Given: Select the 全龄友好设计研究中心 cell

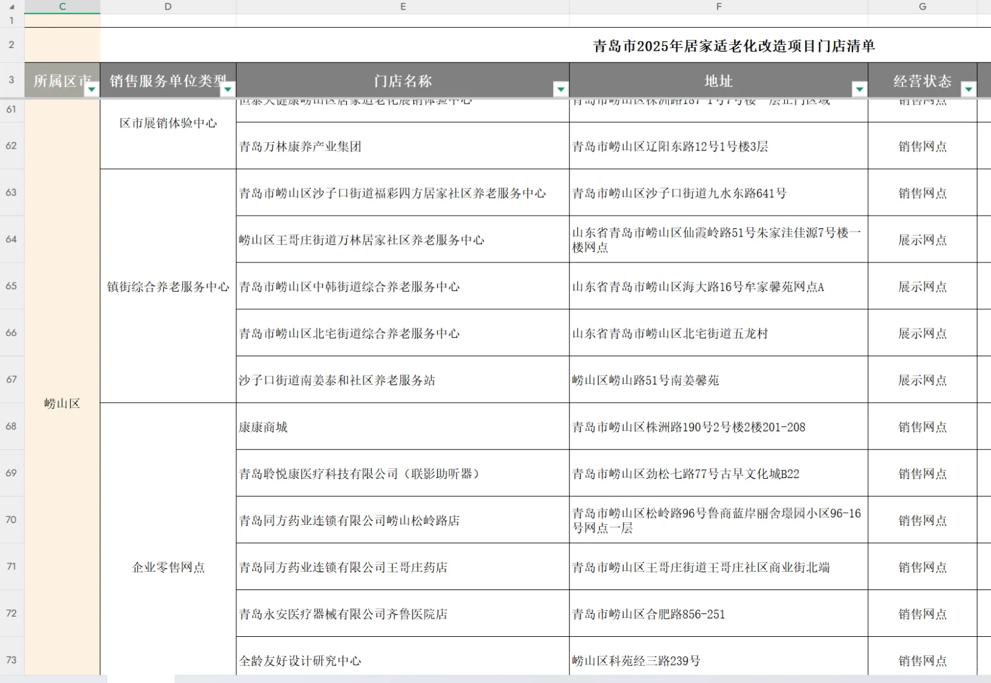Looking at the screenshot, I should [x=402, y=660].
